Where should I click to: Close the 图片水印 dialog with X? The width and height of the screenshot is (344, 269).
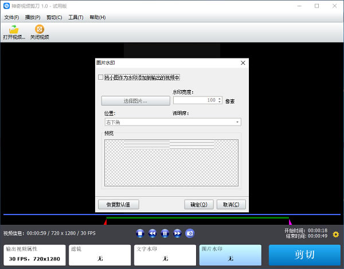[x=243, y=63]
